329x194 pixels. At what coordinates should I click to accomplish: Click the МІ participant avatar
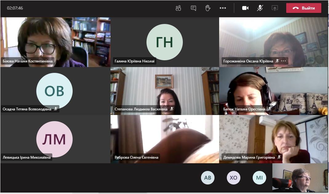(259, 178)
